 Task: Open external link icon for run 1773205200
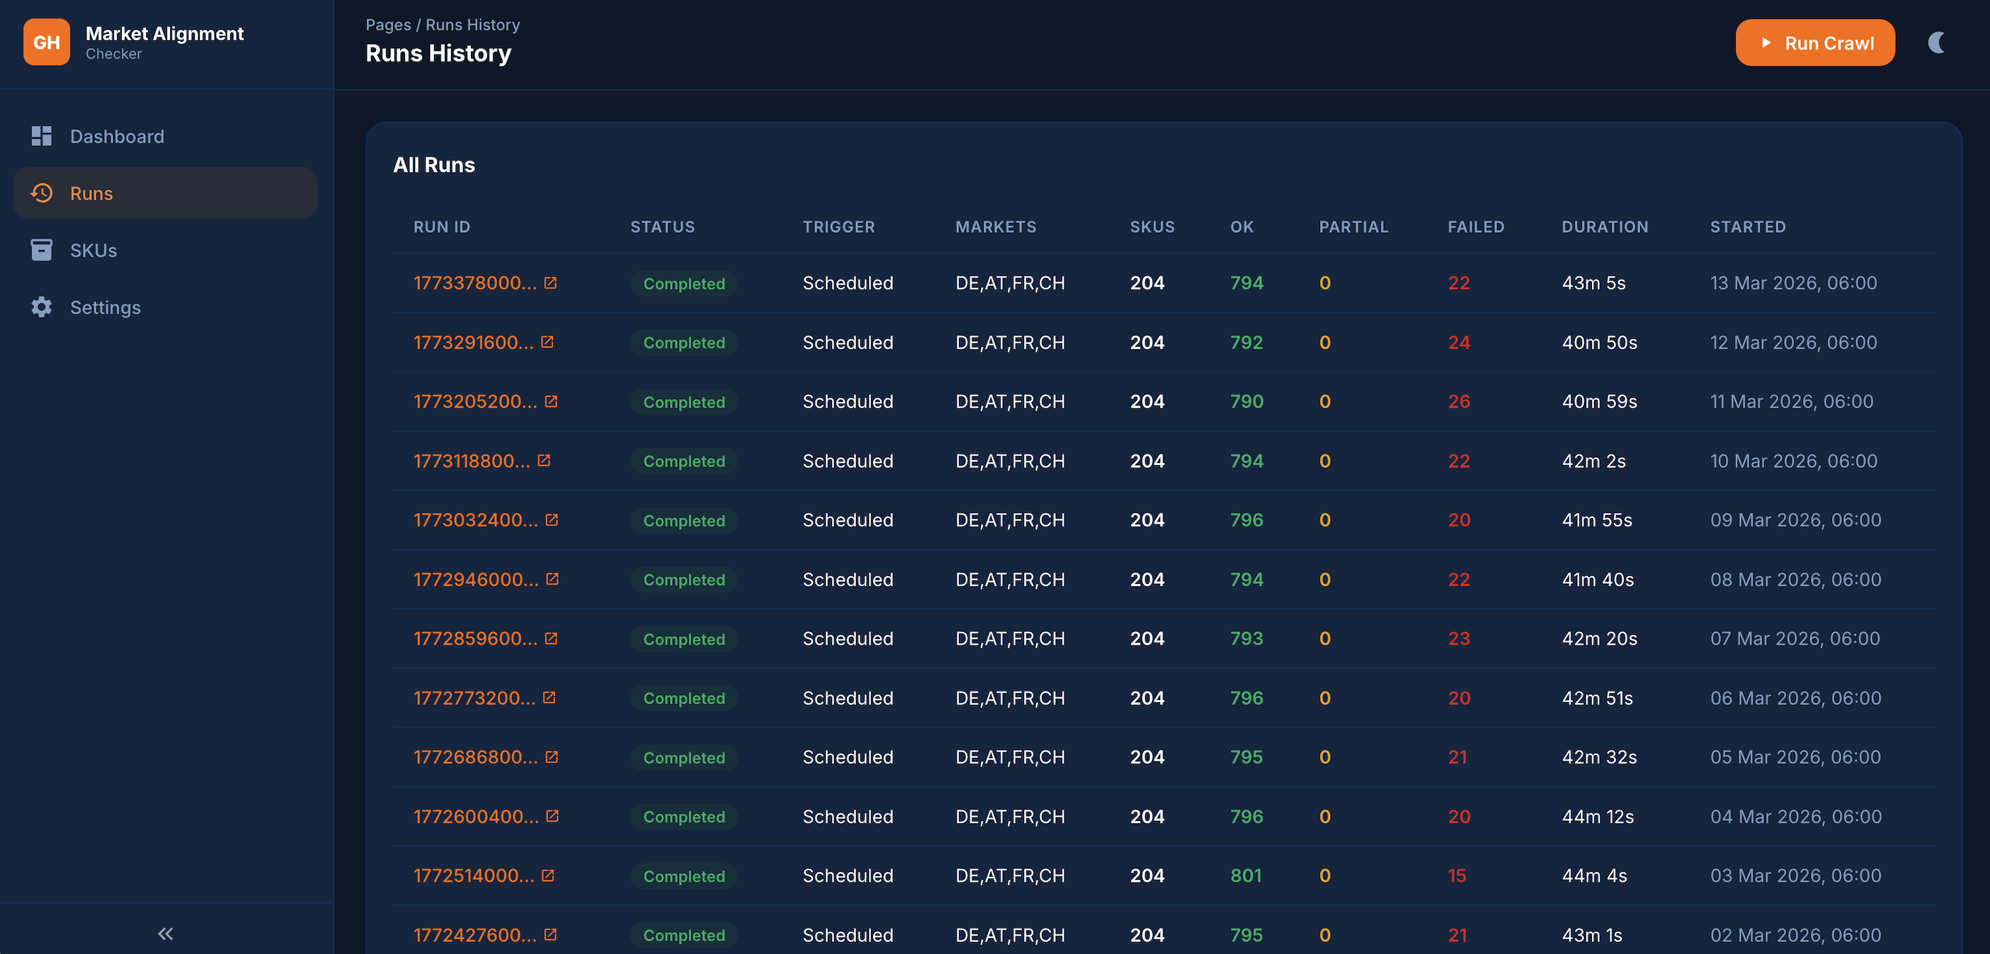point(551,401)
